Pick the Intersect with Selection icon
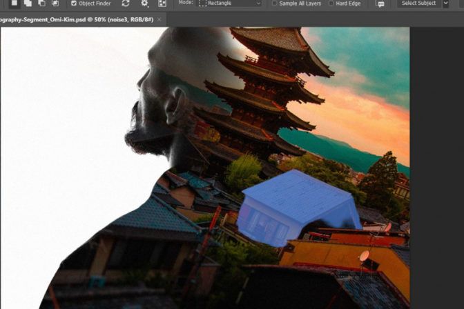464x309 pixels. [x=55, y=3]
